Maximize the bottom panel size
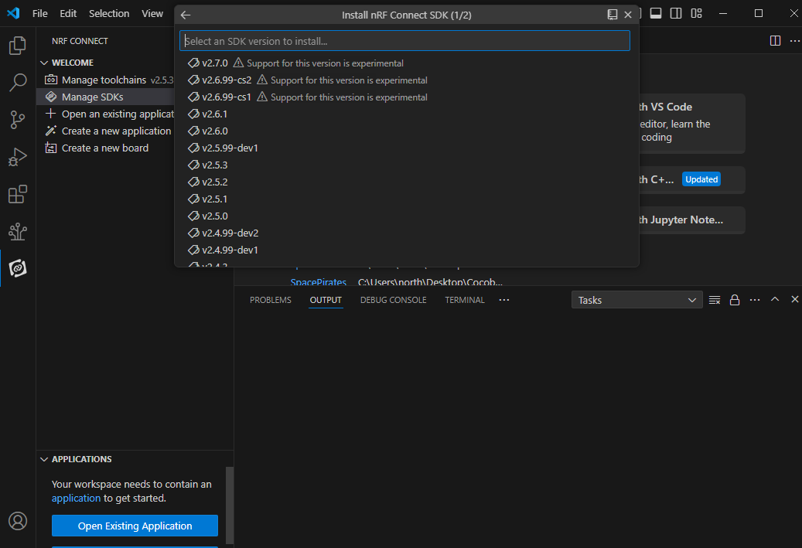 [775, 300]
